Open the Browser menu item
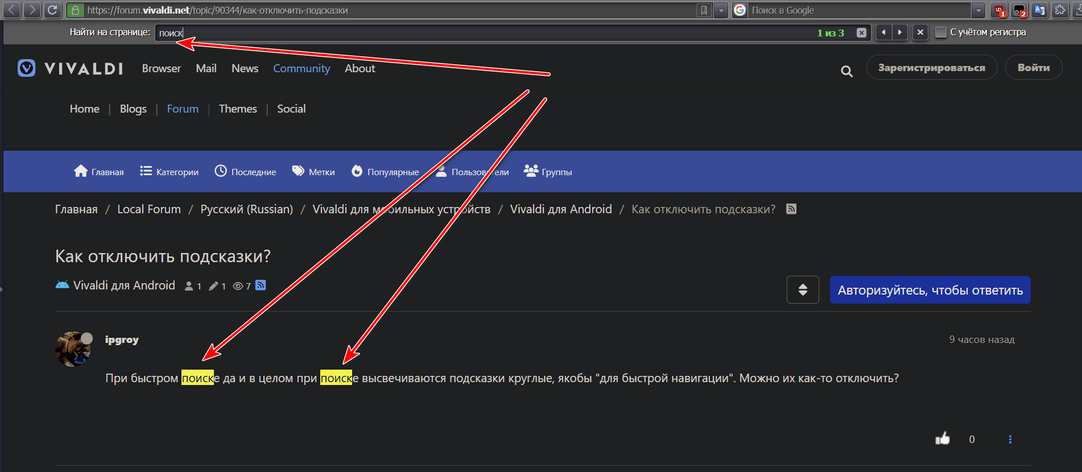The image size is (1082, 472). click(x=162, y=68)
